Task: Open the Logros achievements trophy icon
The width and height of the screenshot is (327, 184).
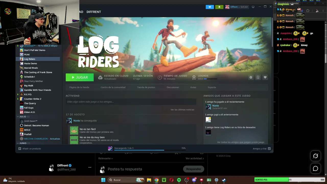Action: (194, 77)
